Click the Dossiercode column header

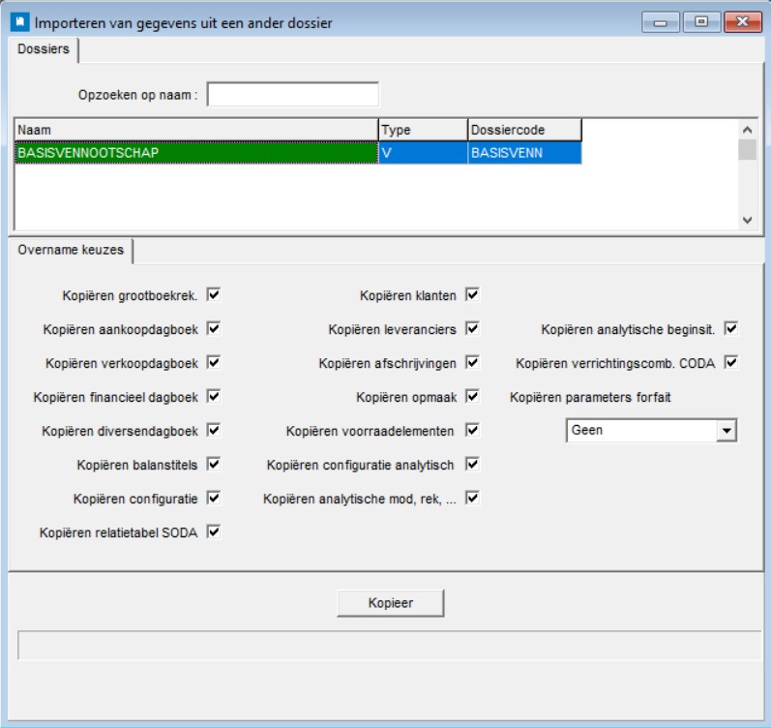pos(523,130)
